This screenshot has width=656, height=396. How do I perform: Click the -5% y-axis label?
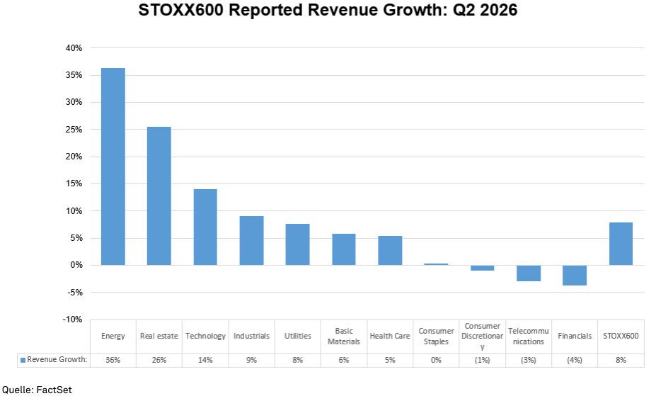click(75, 293)
